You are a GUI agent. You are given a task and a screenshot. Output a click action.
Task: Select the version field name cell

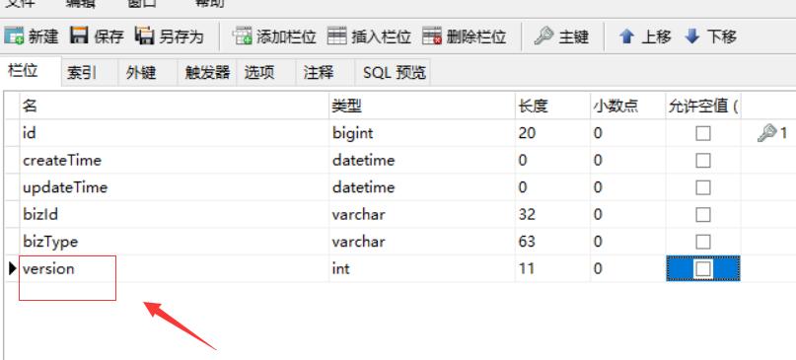pos(175,268)
